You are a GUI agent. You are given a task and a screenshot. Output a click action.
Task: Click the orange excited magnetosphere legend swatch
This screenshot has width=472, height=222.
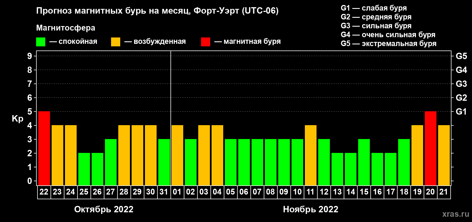(116, 42)
